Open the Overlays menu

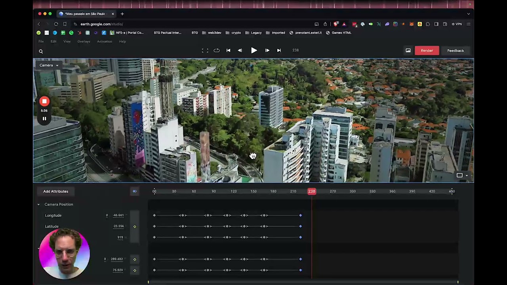(84, 42)
